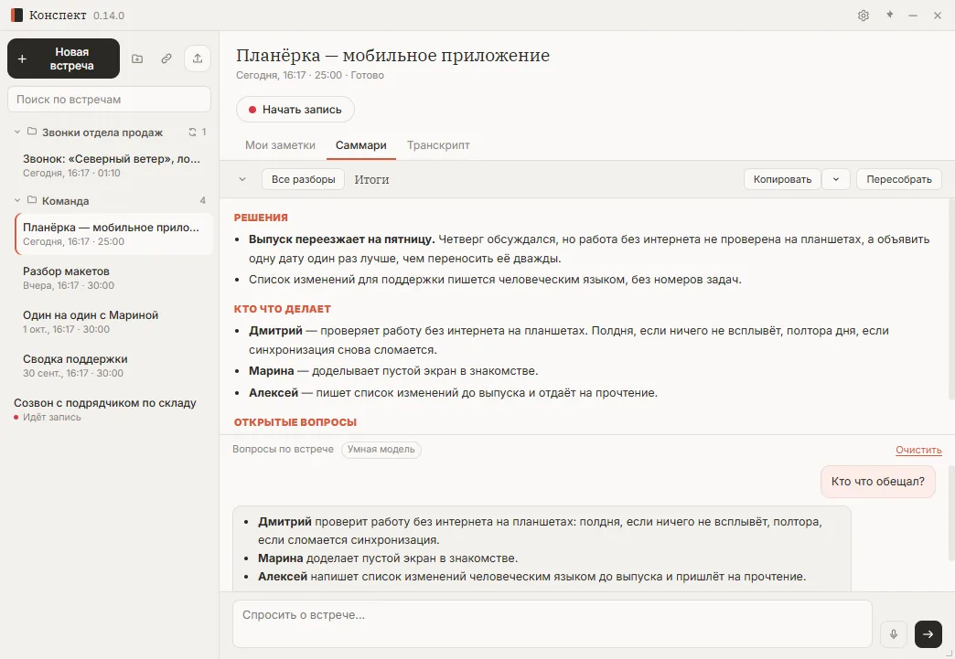Viewport: 955px width, 659px height.
Task: Click the КТО ЧТО ДЕЛАЕТ heading
Action: [x=282, y=309]
